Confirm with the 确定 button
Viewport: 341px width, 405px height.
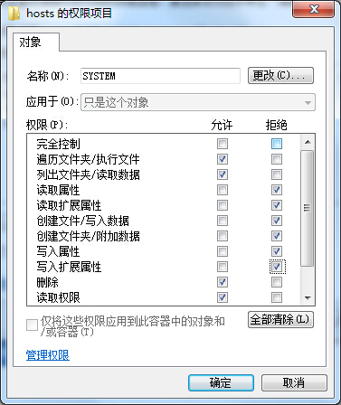[x=221, y=382]
